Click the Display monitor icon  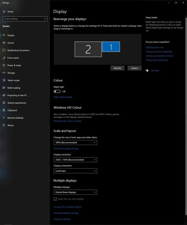click(x=4, y=35)
